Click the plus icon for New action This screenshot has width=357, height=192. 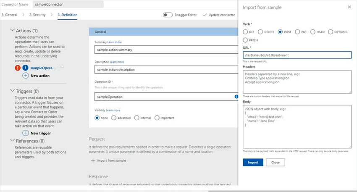point(26,76)
